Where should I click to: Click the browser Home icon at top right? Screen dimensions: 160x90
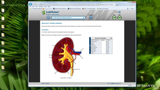pos(130,4)
